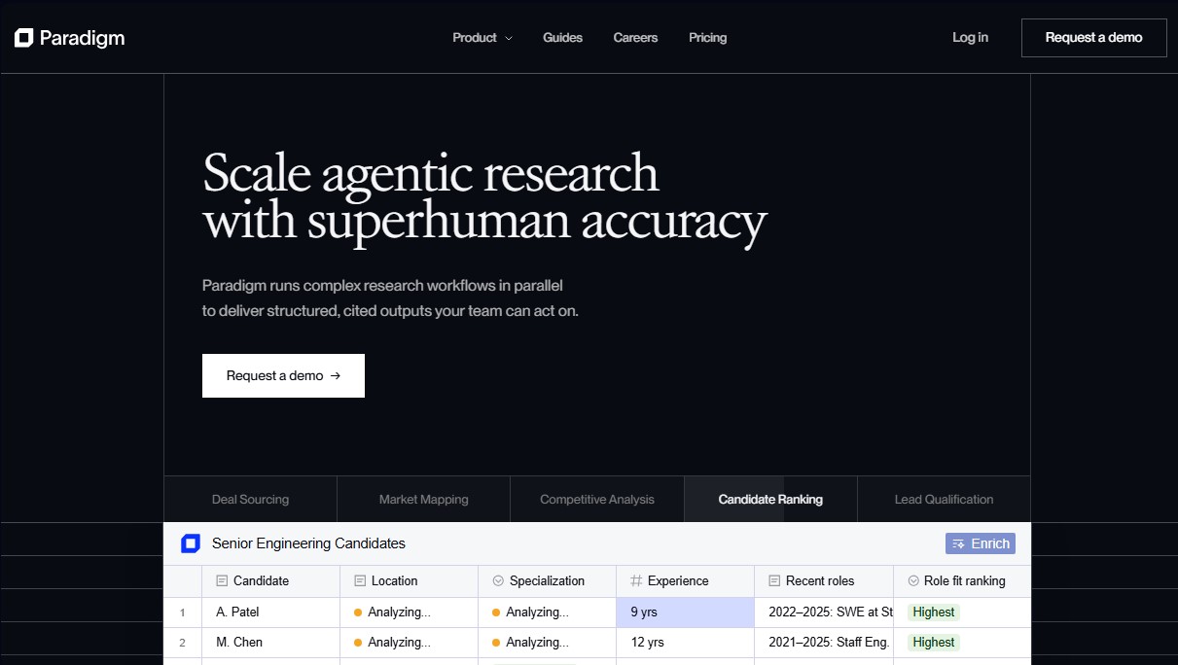
Task: Click A. Patel's Specialization Analyzing cell
Action: click(x=548, y=612)
